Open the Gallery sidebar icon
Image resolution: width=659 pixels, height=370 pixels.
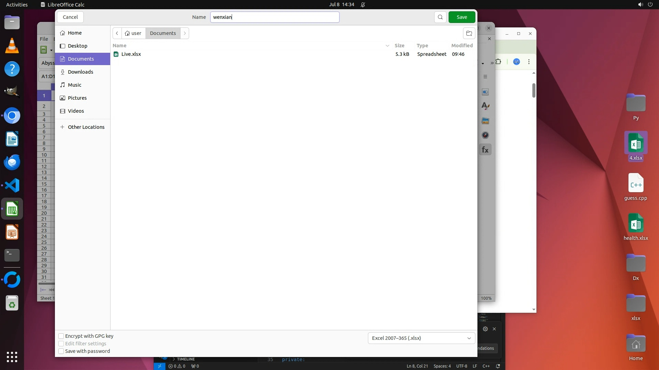pyautogui.click(x=485, y=121)
